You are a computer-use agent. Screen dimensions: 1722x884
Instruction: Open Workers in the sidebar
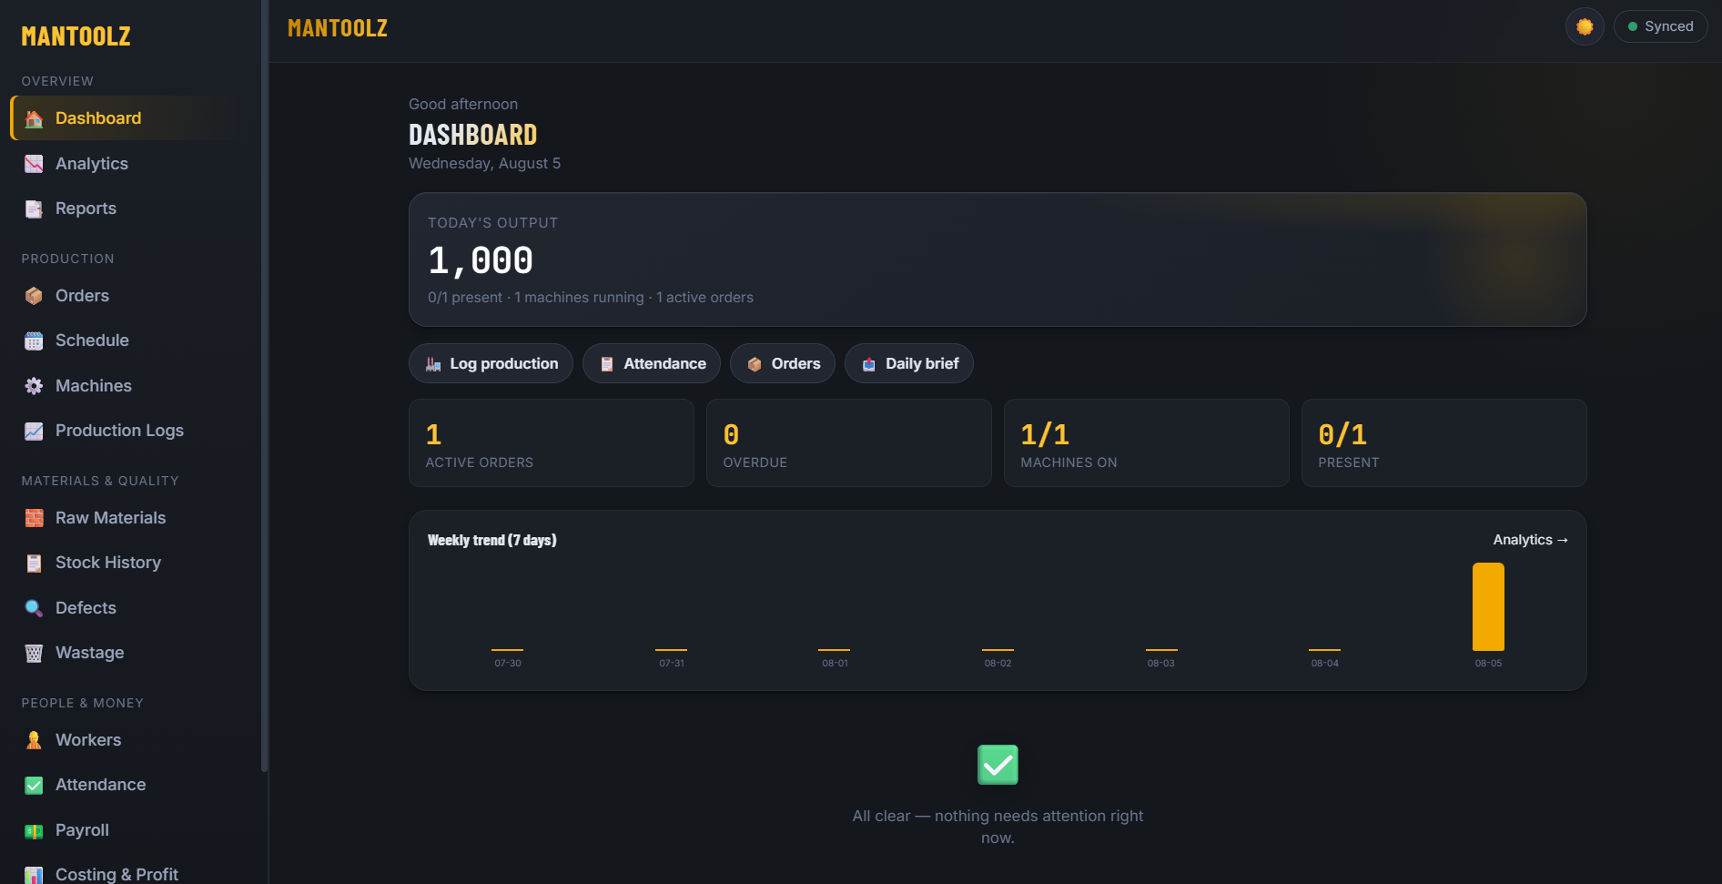coord(128,740)
